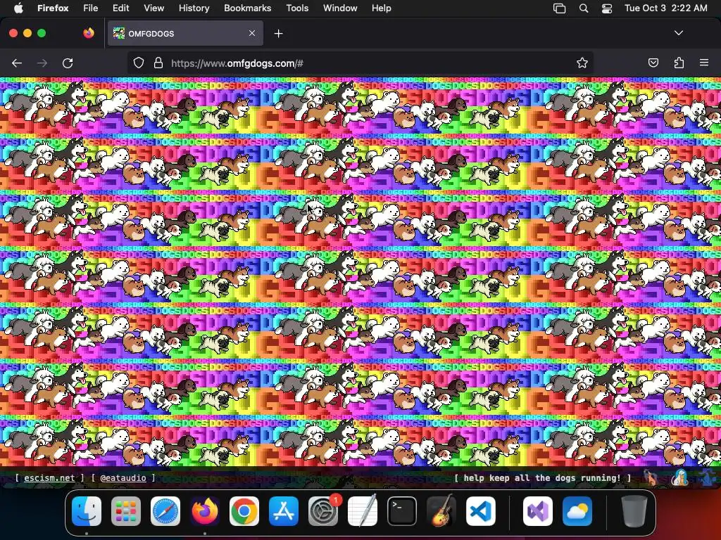Open the Trash in the Dock
721x540 pixels.
(634, 511)
